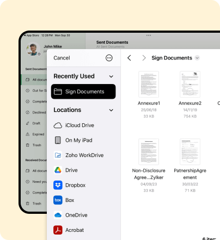Open the Non-Disclosure Agreement thumbnail
This screenshot has width=220, height=240.
(149, 152)
